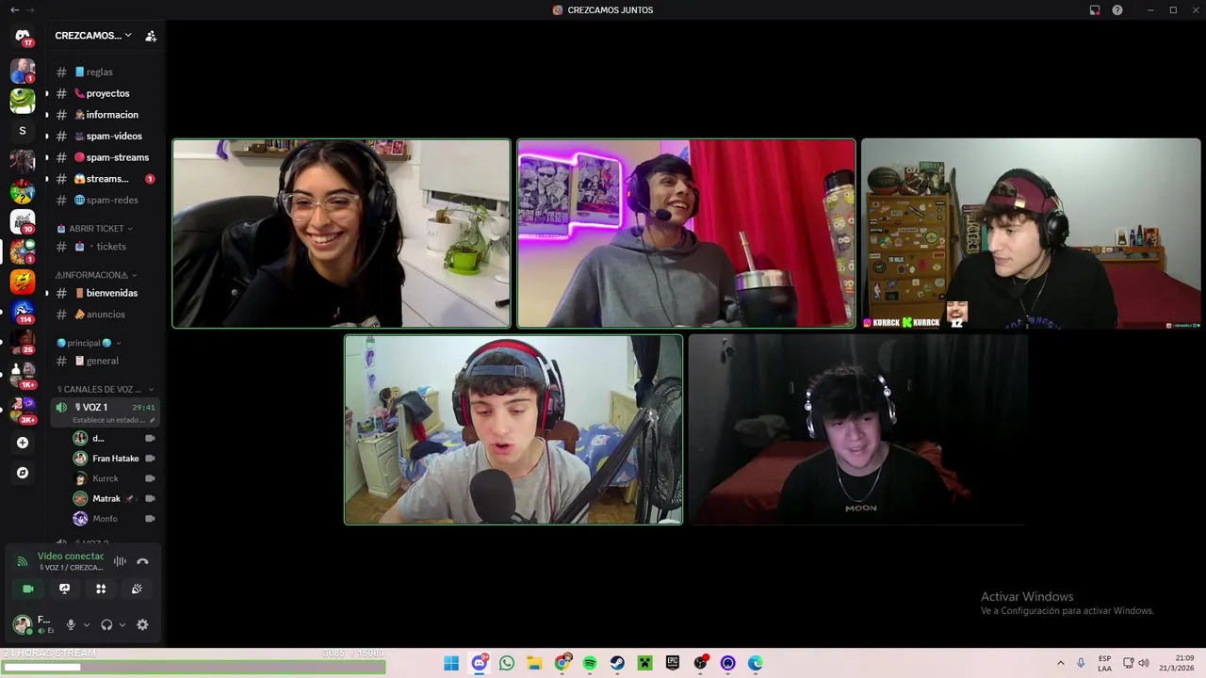
Task: Open the reglas channel
Action: [x=105, y=72]
